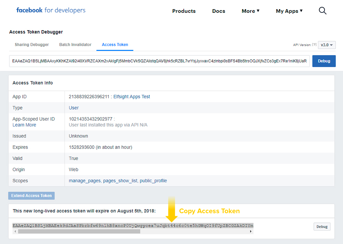The image size is (343, 244).
Task: Click the facebook for developers logo
Action: coord(51,10)
